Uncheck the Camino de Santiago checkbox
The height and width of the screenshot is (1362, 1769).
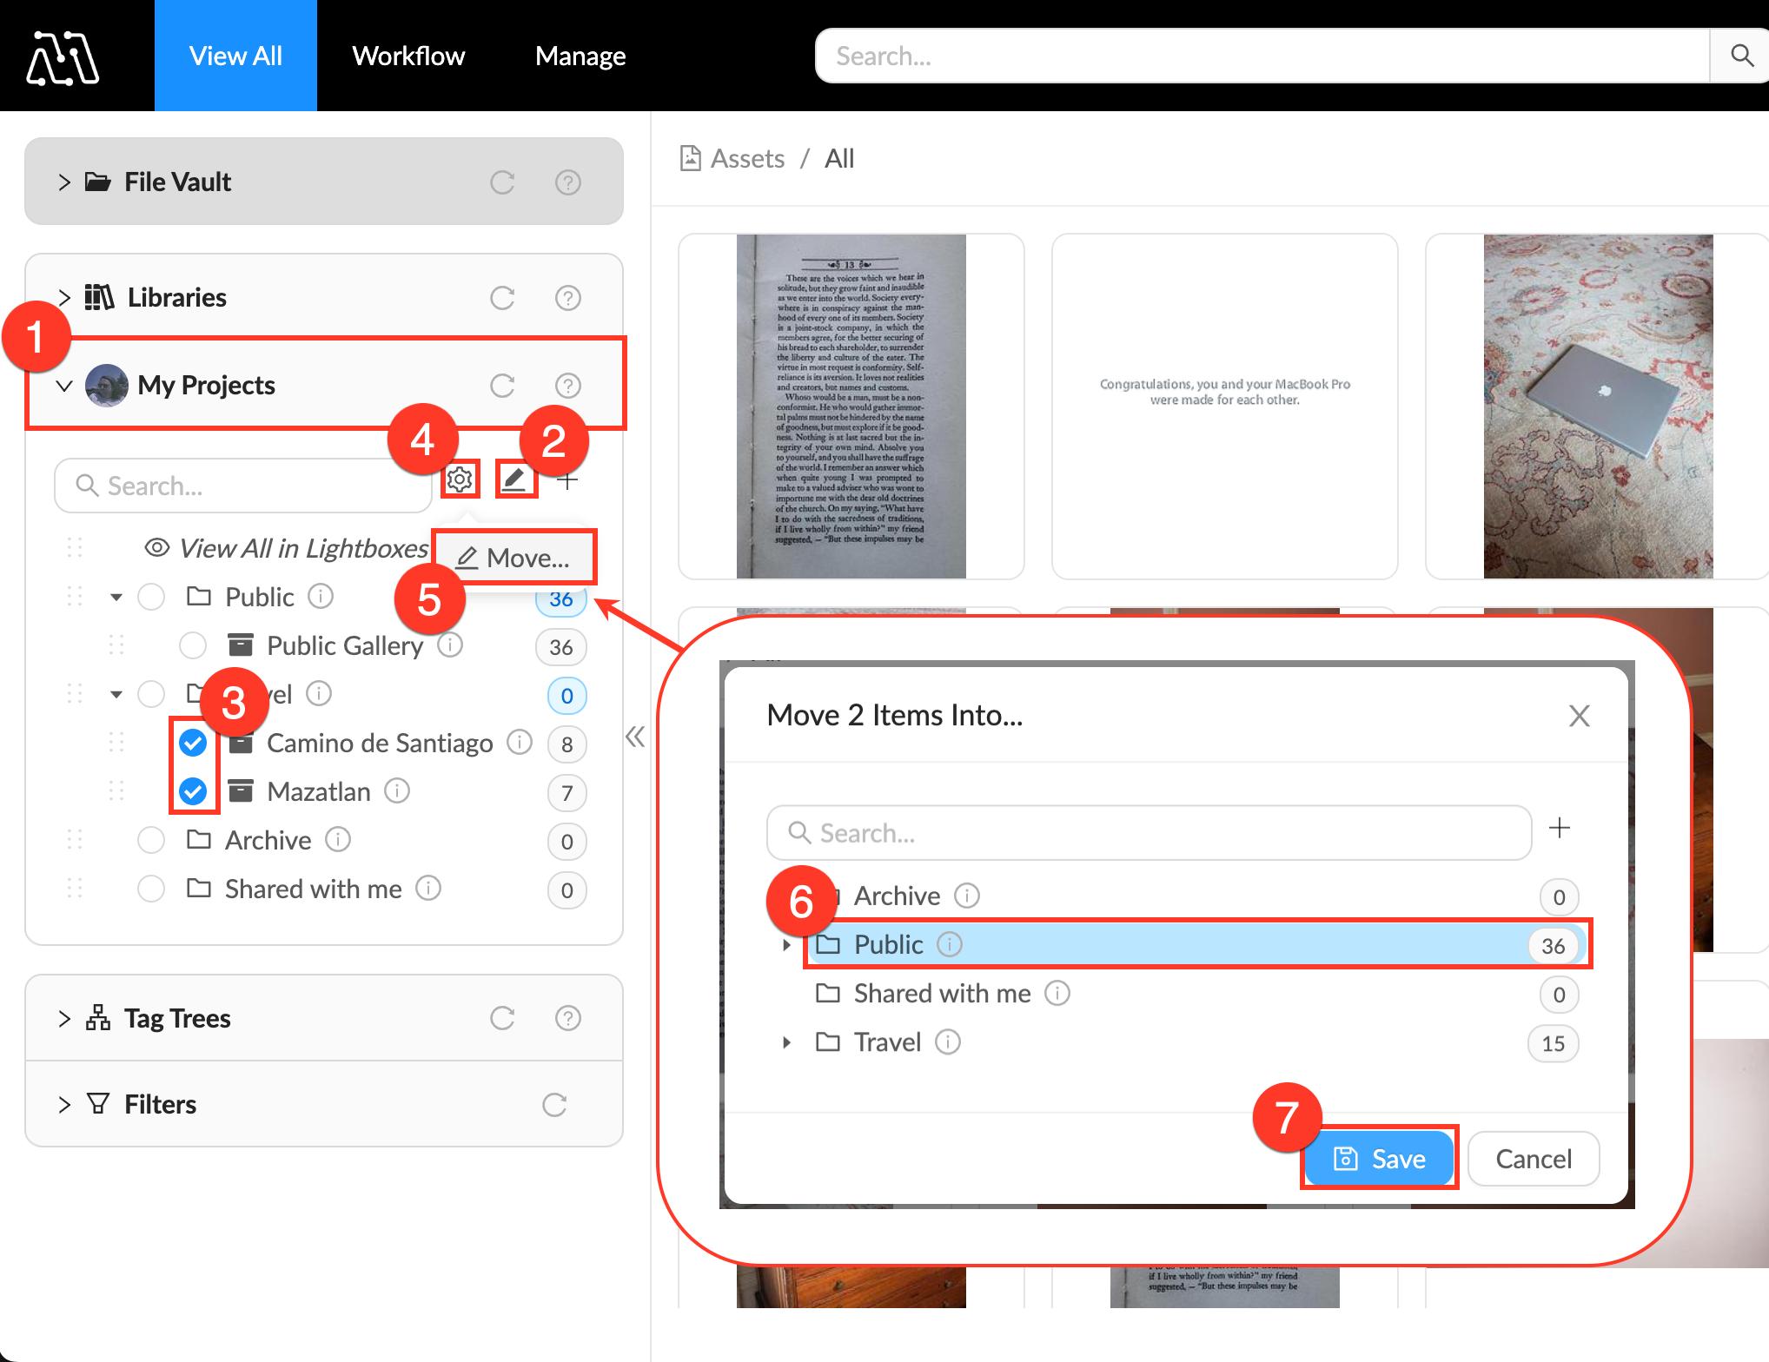193,743
